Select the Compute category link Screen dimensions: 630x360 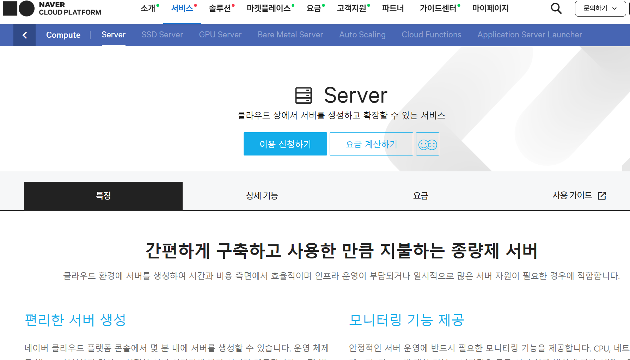point(63,35)
